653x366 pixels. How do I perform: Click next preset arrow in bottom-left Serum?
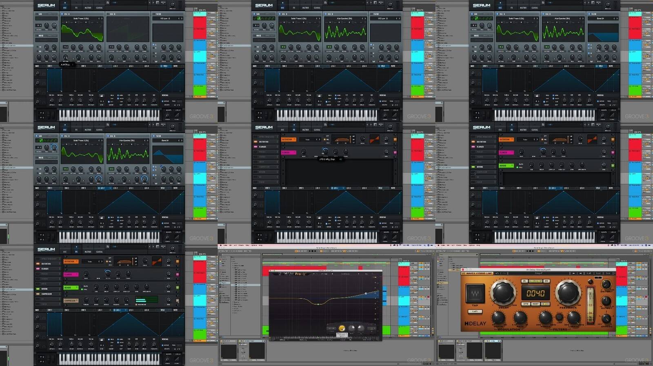click(x=153, y=246)
